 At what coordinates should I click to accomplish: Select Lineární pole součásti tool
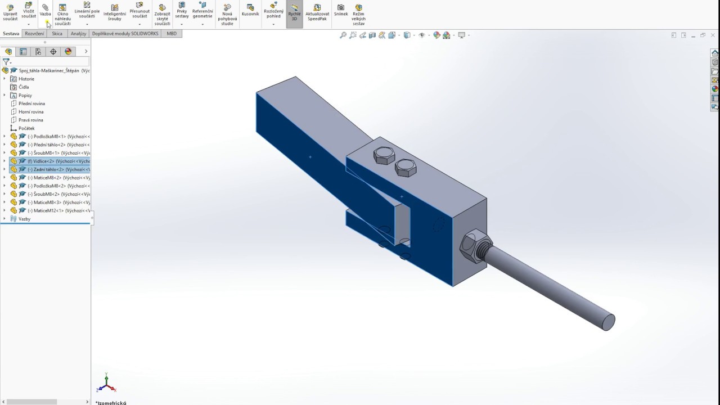(87, 11)
